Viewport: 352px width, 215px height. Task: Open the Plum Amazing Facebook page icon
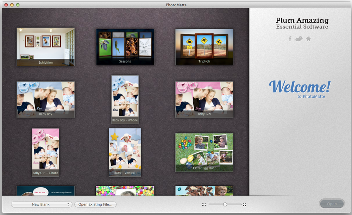(290, 39)
